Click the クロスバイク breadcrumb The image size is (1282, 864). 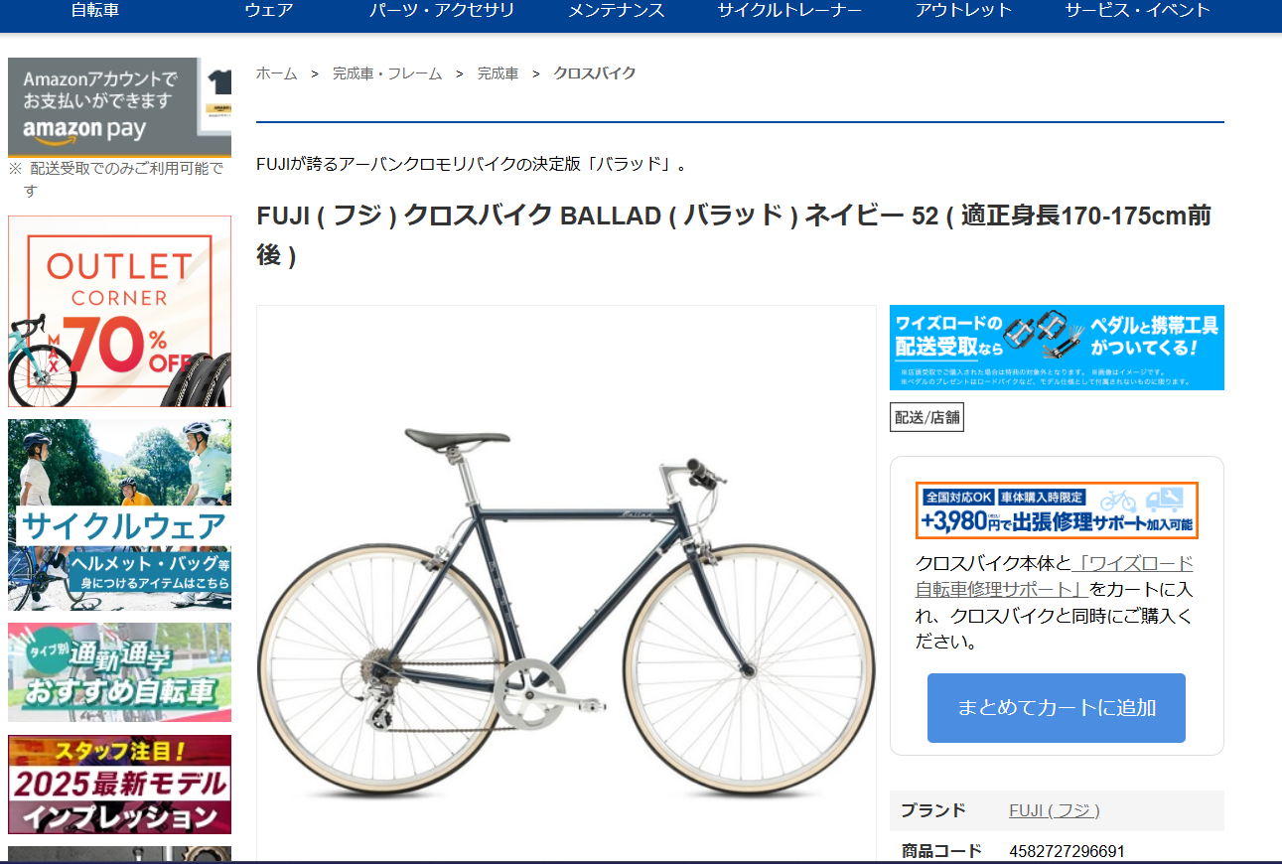pos(594,73)
